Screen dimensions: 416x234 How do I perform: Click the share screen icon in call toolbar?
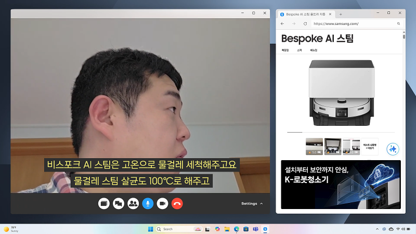tap(103, 203)
